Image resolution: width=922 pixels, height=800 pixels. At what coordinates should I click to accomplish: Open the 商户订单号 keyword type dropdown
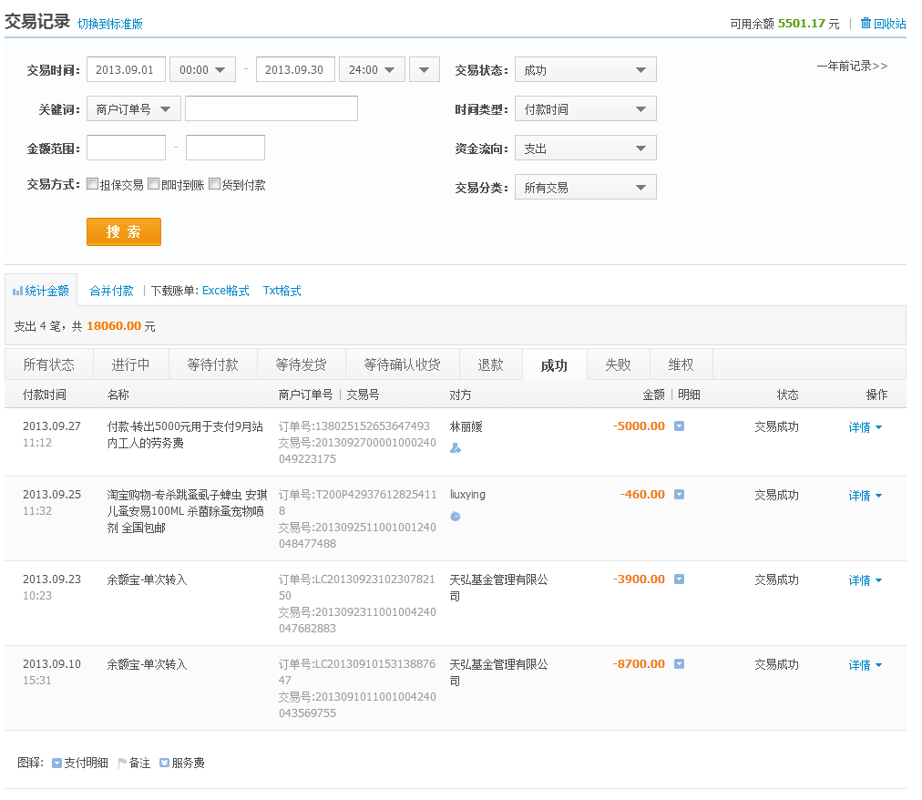(x=134, y=109)
